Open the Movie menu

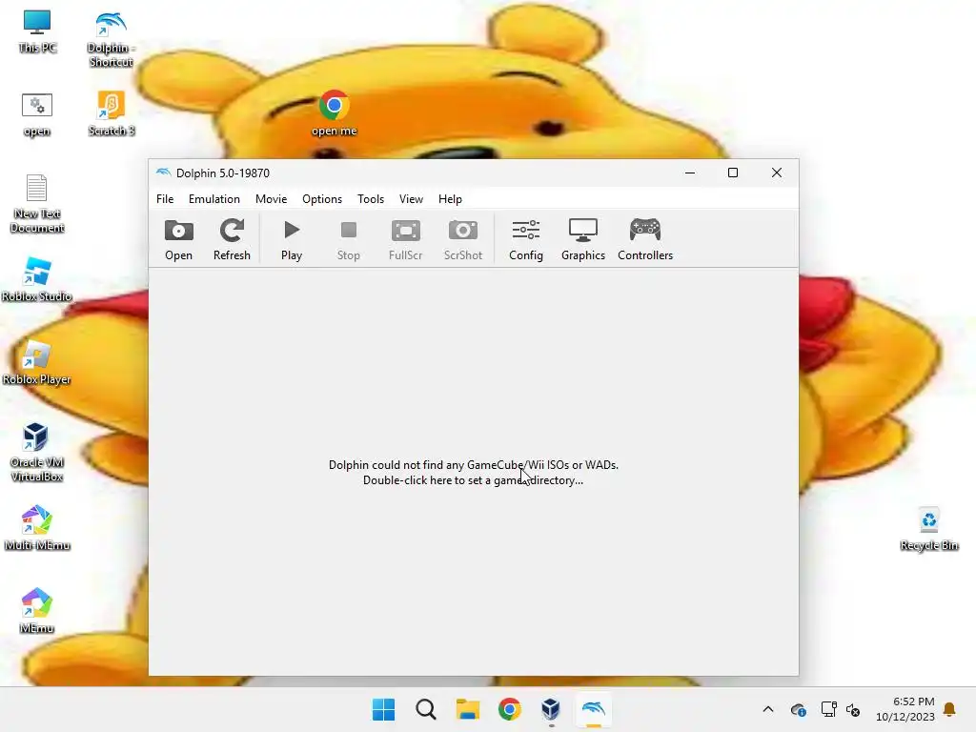point(272,199)
